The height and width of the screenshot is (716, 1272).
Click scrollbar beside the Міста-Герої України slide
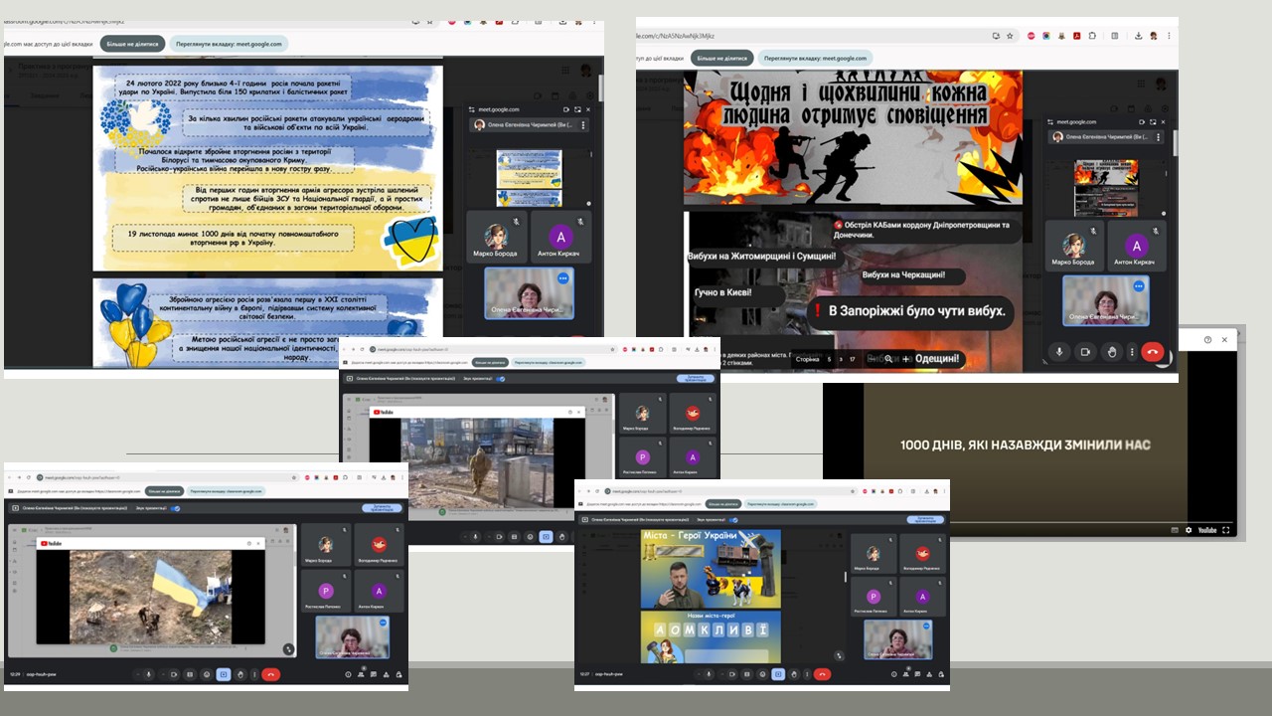(x=846, y=577)
